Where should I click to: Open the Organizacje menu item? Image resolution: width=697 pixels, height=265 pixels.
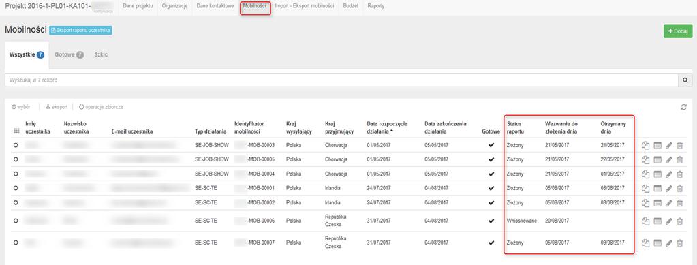click(x=174, y=7)
